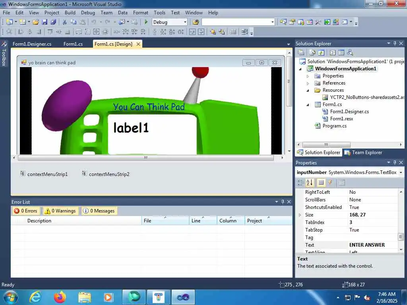This screenshot has width=407, height=305.
Task: Open the Find combo box dropdown
Action: 272,22
